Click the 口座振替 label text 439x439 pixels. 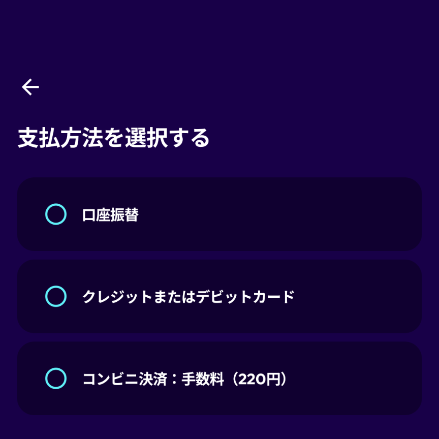(110, 215)
